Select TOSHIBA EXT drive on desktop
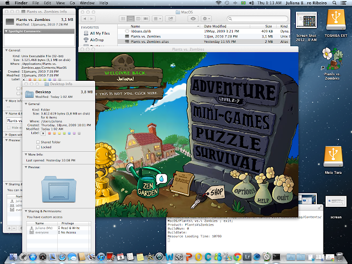This screenshot has height=264, width=352. [336, 20]
